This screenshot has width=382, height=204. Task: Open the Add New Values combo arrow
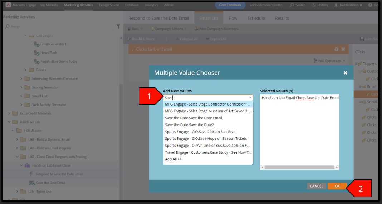click(x=250, y=98)
